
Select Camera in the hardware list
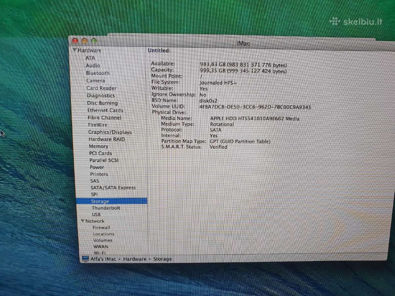coord(96,81)
